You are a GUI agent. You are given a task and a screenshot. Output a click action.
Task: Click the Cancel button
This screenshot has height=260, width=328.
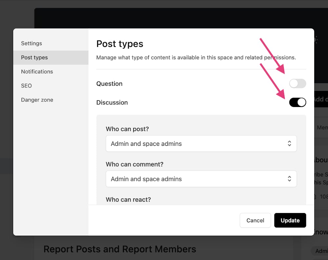[x=255, y=220]
